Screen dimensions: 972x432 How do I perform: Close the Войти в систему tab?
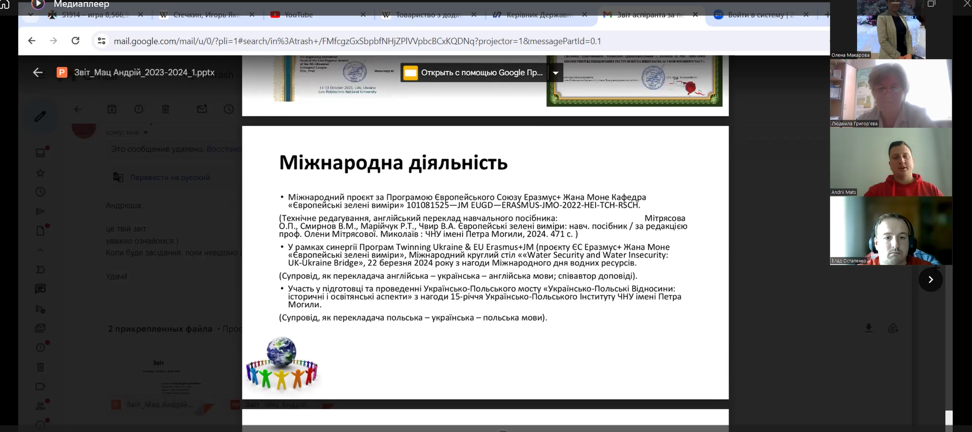point(806,15)
